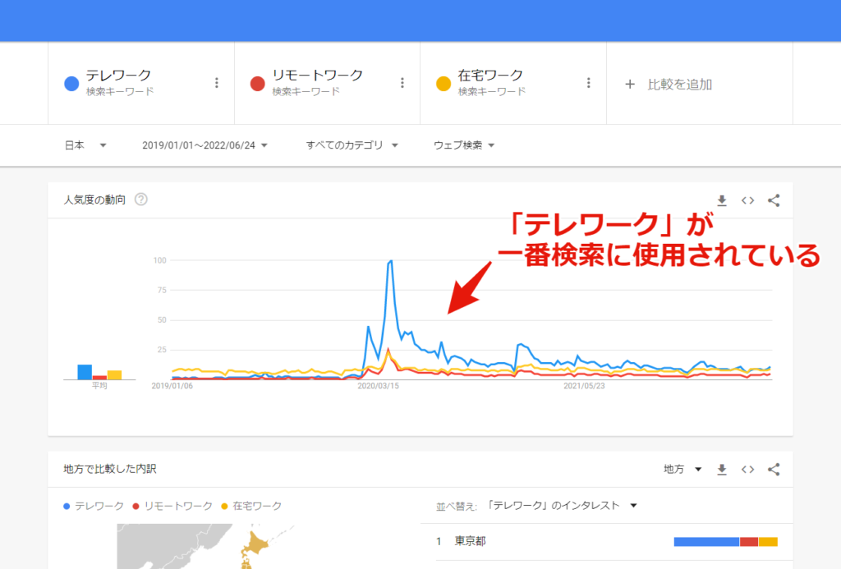The width and height of the screenshot is (841, 569).
Task: Download the 人気度の動向 chart data
Action: [722, 200]
